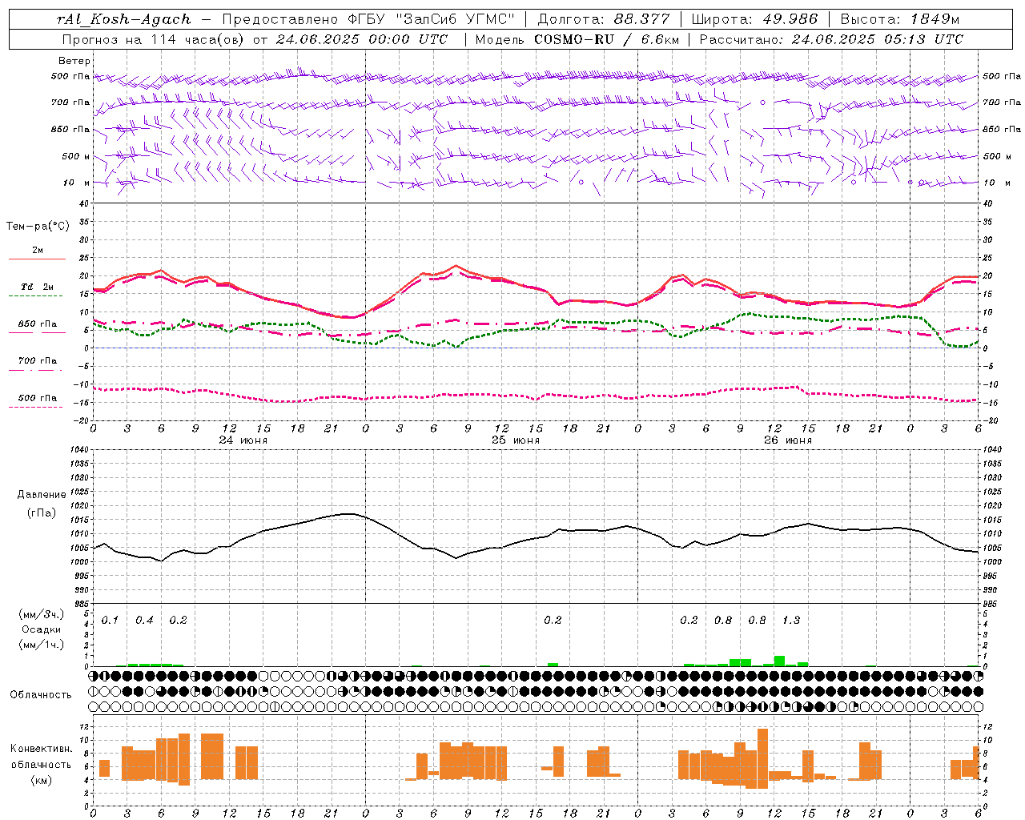
Task: Click the precipitation value '0.4'
Action: coord(144,621)
